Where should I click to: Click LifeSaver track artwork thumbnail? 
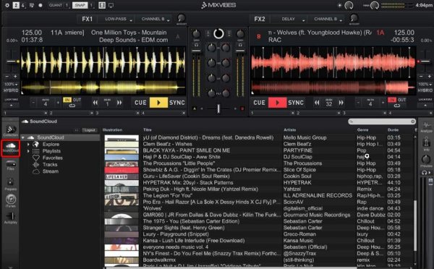(122, 176)
